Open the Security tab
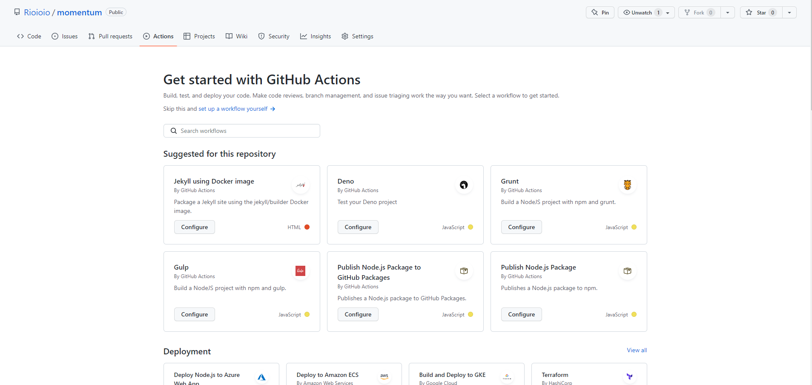The width and height of the screenshot is (812, 385). [274, 36]
